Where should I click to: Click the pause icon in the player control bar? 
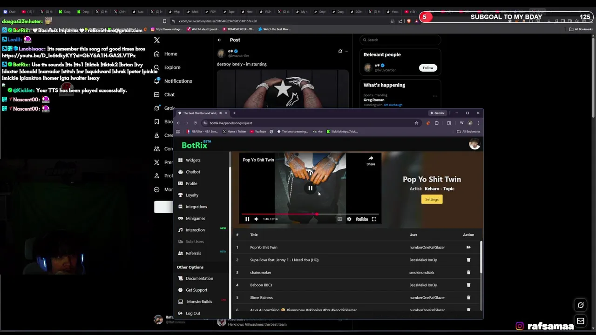click(247, 219)
